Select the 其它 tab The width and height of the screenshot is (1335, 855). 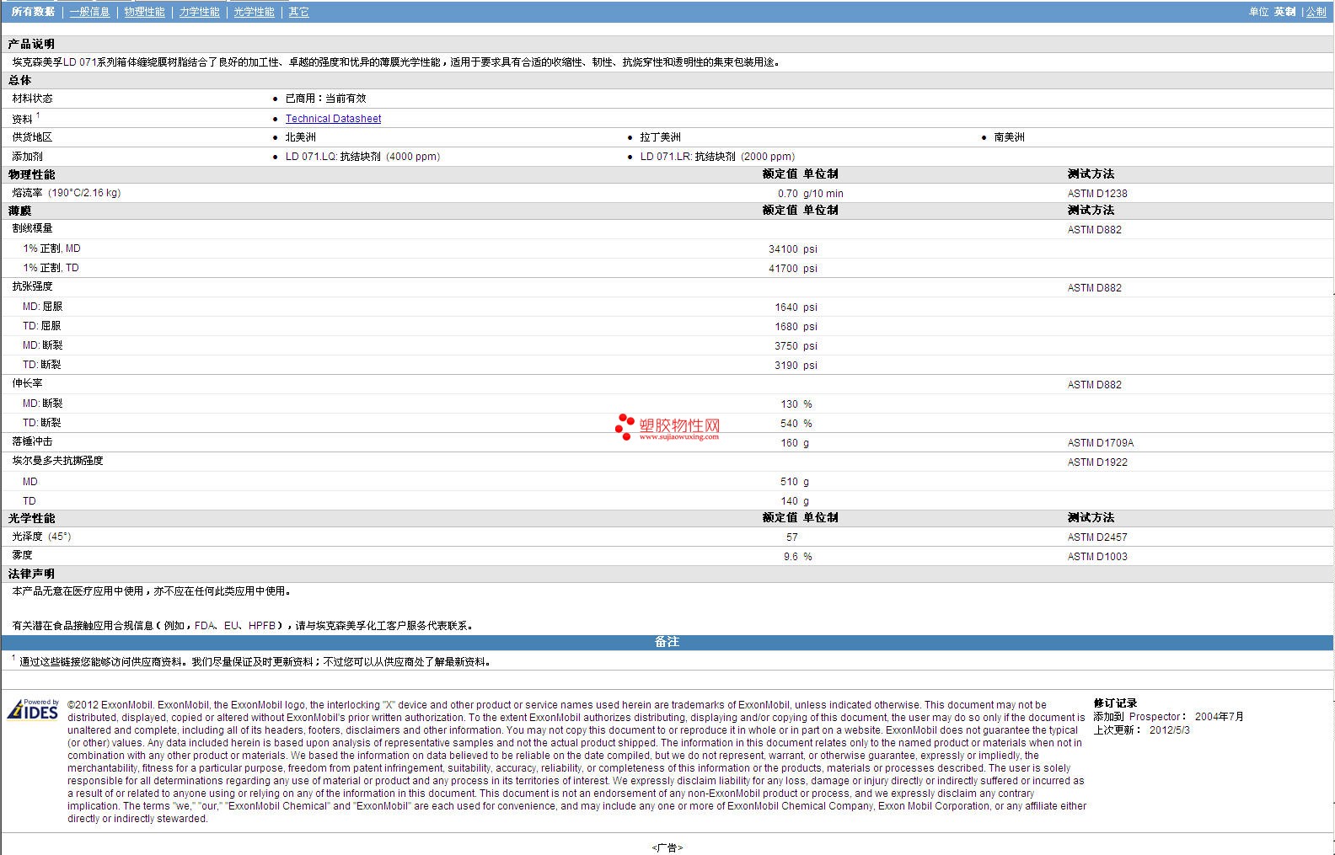click(x=298, y=12)
